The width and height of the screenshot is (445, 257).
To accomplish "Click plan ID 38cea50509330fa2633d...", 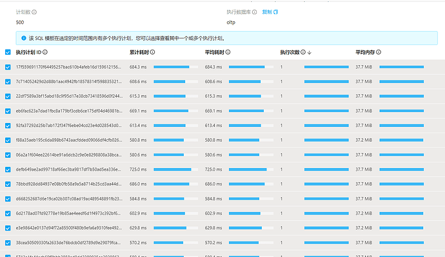I will pyautogui.click(x=68, y=243).
